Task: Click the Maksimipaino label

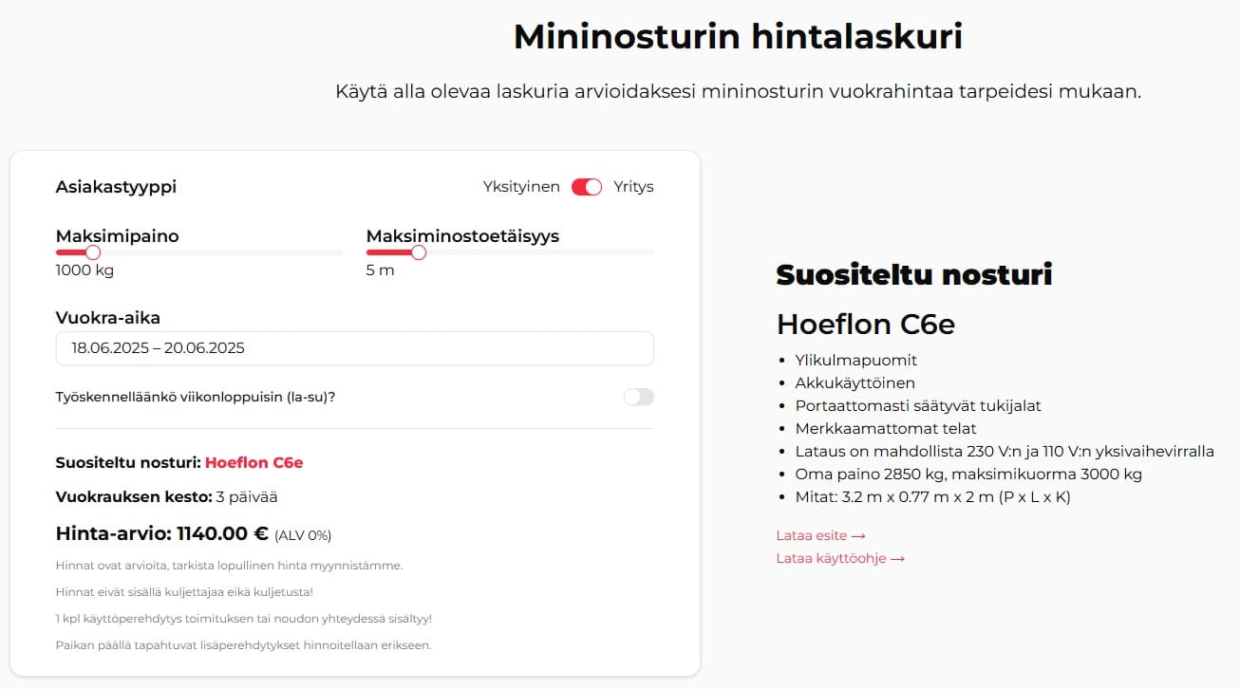Action: (x=118, y=236)
